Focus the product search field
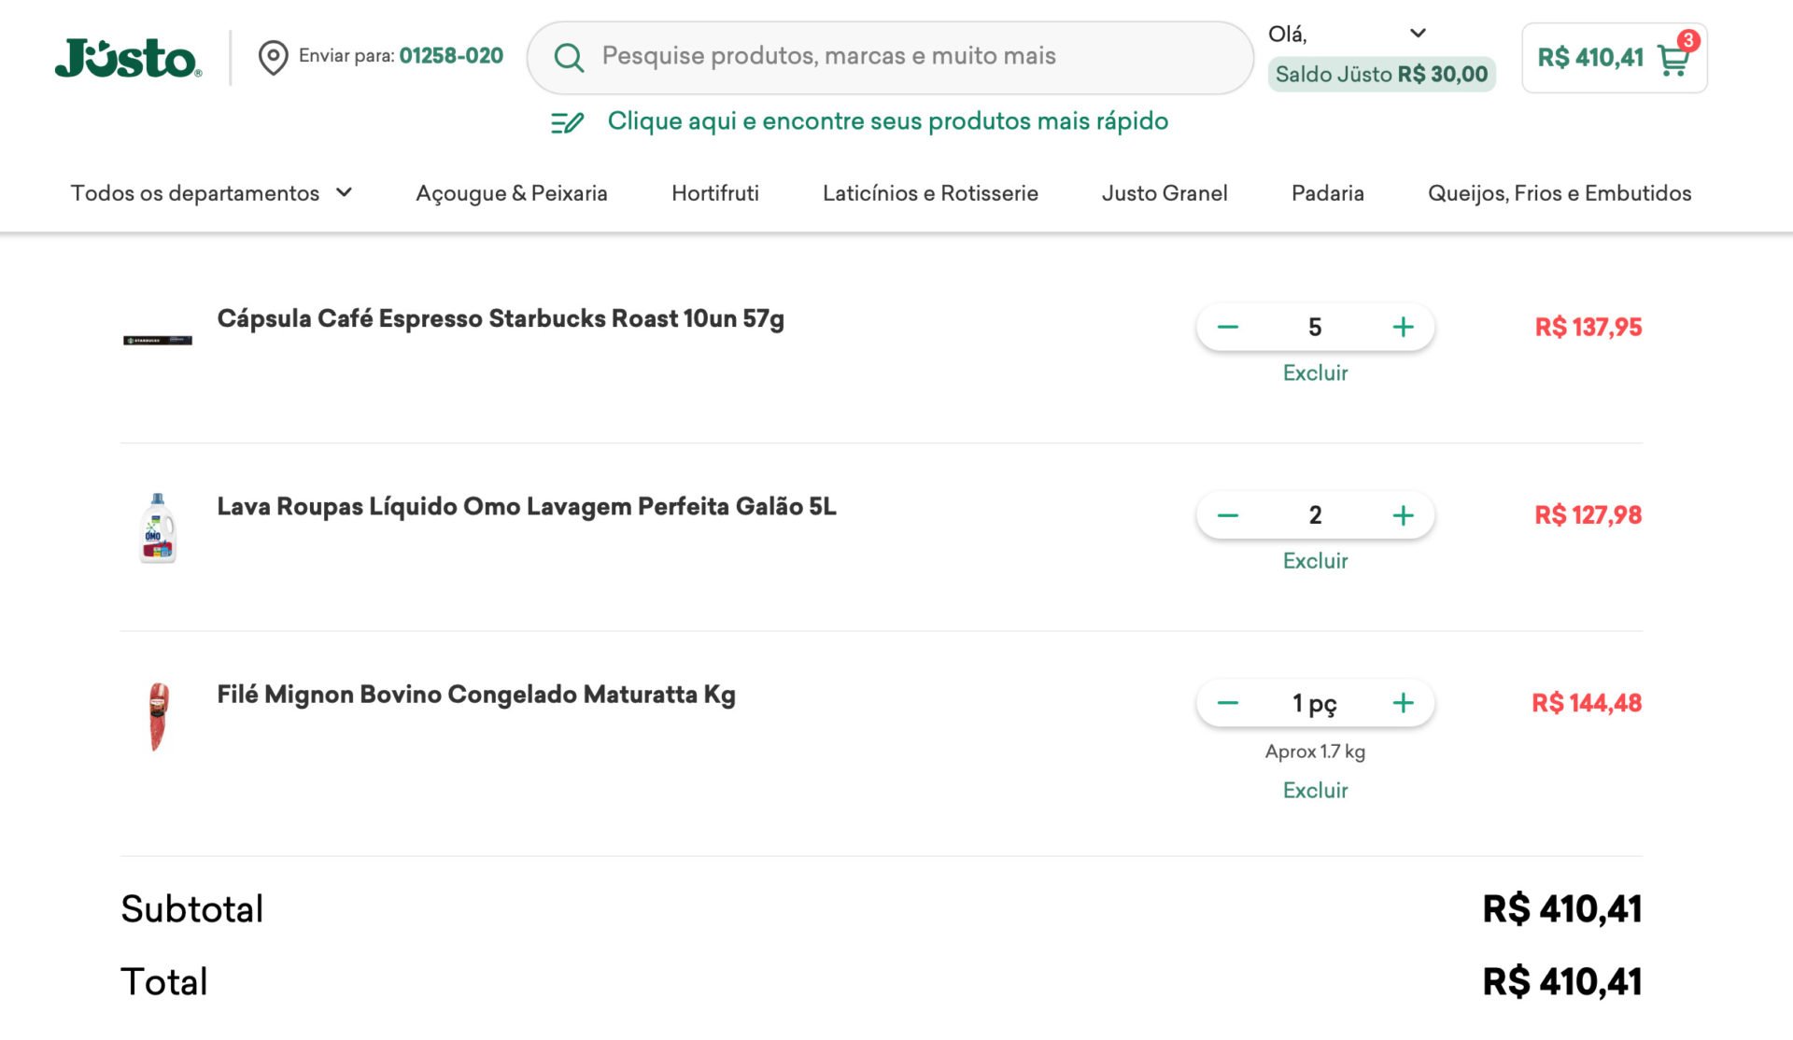 tap(890, 57)
